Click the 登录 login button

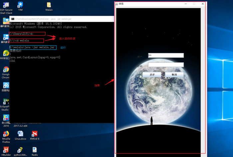tap(152, 74)
